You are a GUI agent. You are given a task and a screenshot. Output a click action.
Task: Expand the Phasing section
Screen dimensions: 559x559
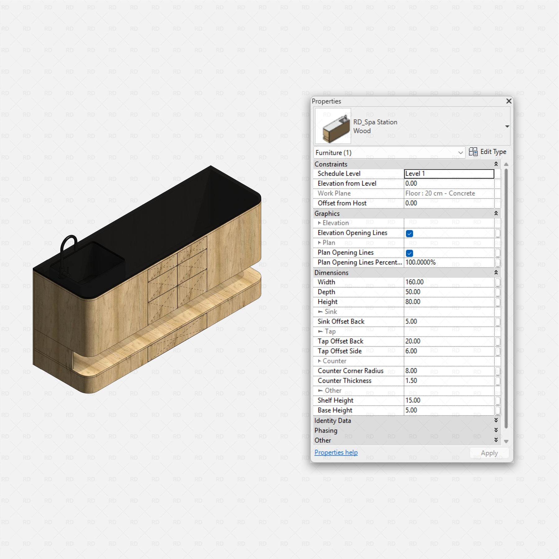496,430
